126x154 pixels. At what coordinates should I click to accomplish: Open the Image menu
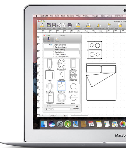tap(95, 16)
